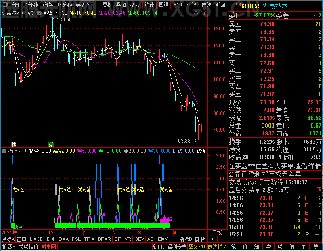Viewport: 323px width, 251px height.
Task: Collapse the 侧边栏 sidebar
Action: tap(217, 247)
